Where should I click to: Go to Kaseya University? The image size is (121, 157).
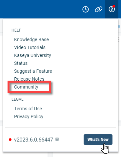(32, 55)
